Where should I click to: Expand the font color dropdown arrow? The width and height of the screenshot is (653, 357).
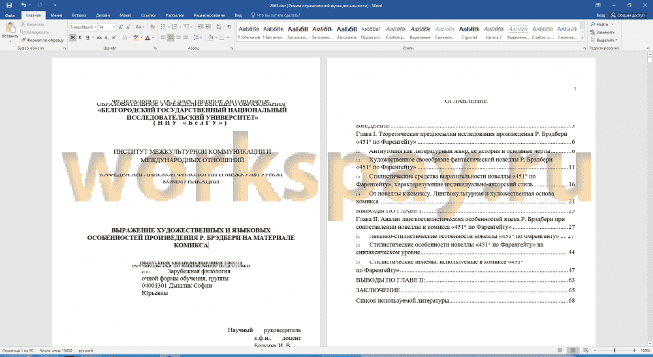pos(153,37)
